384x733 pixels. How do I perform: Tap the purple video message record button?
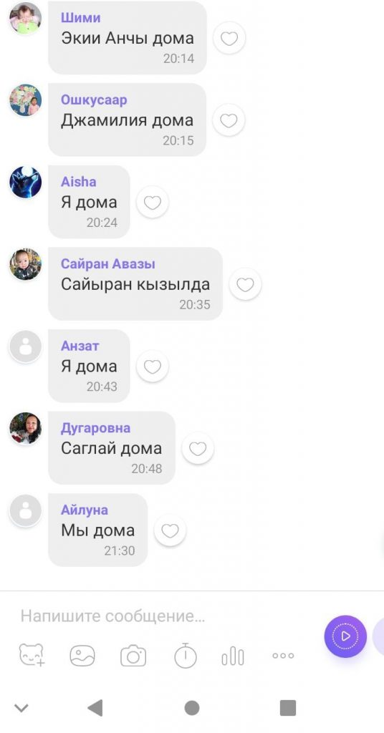(x=345, y=636)
